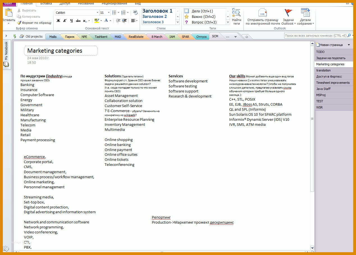Activate Формат по образцу (Format Painter)
This screenshot has height=255, width=356.
[34, 23]
